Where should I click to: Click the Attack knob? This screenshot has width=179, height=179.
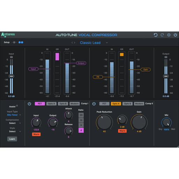(x=69, y=115)
